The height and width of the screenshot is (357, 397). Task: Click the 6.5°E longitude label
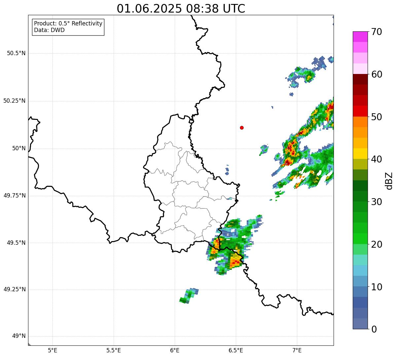[236, 350]
